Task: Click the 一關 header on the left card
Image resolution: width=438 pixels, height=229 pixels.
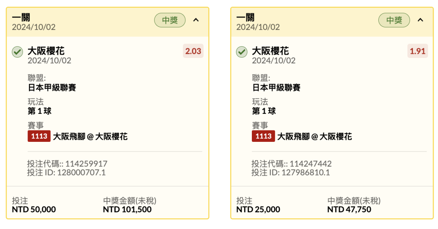Action: point(21,17)
